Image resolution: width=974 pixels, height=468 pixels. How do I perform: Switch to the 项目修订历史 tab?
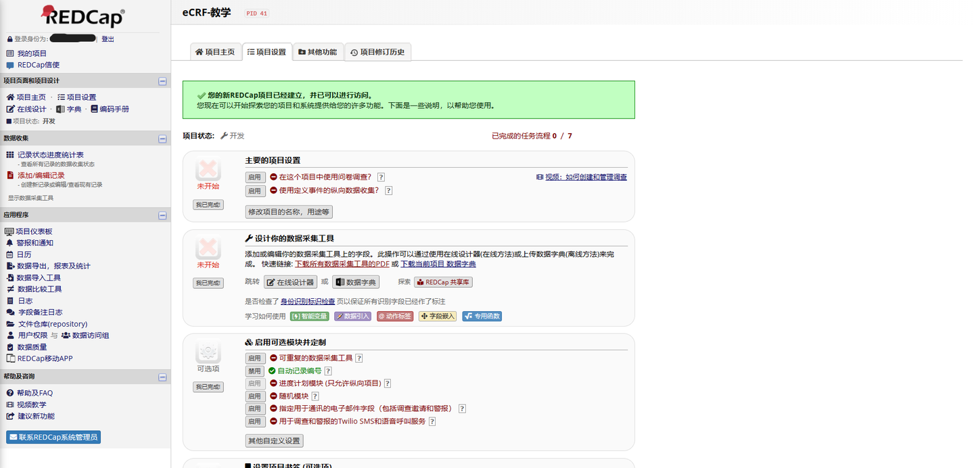377,51
